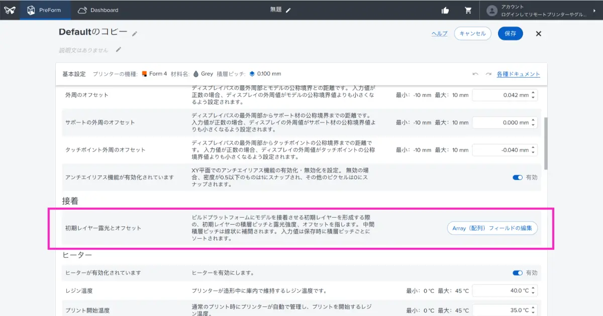Decrease タッチポイント外周のオフセット with down arrow
Viewport: 603px width, 316px height.
coord(534,152)
